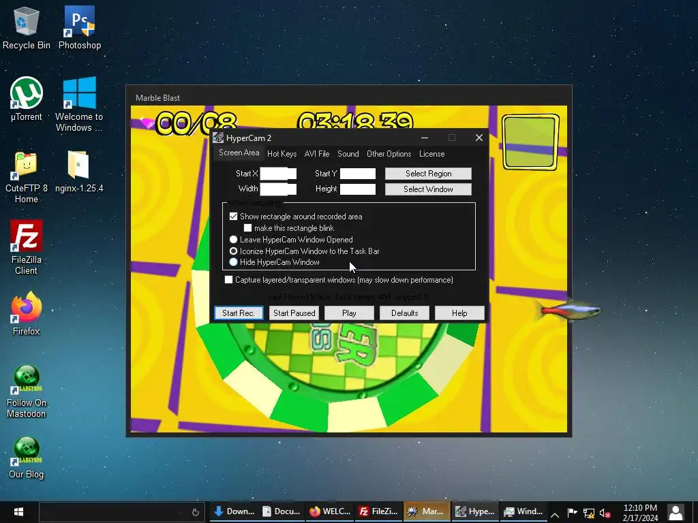Click the Width input field
The height and width of the screenshot is (523, 698).
point(278,189)
